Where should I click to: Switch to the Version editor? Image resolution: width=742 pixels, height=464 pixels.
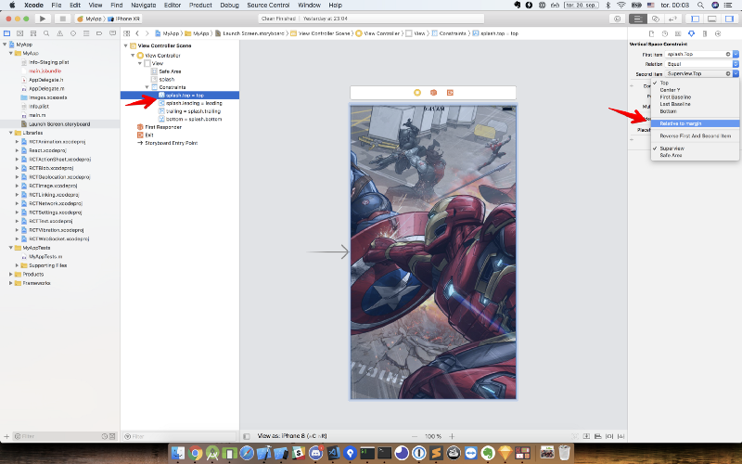point(672,19)
